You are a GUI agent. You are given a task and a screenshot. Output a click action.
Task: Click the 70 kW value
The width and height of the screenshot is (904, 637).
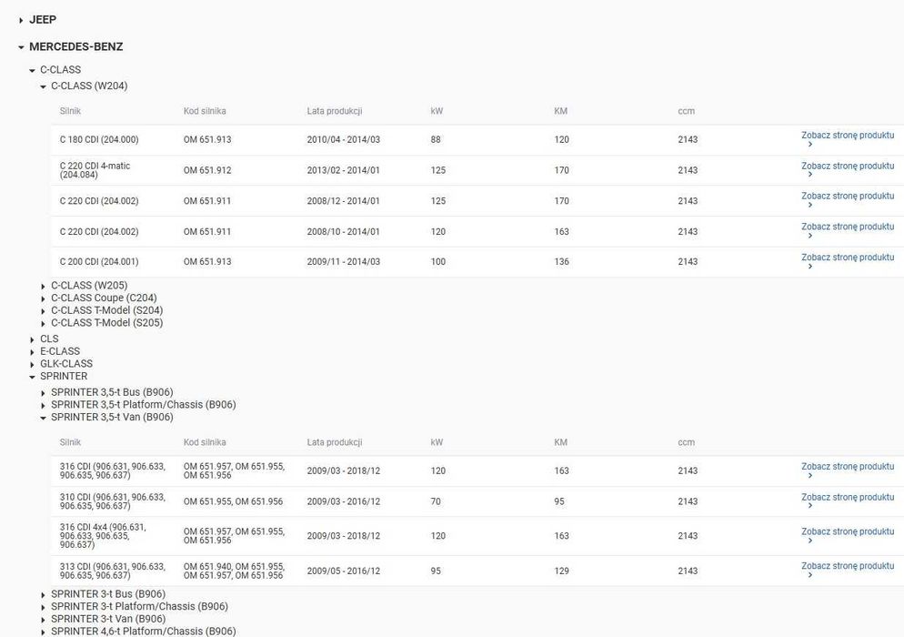coord(436,502)
